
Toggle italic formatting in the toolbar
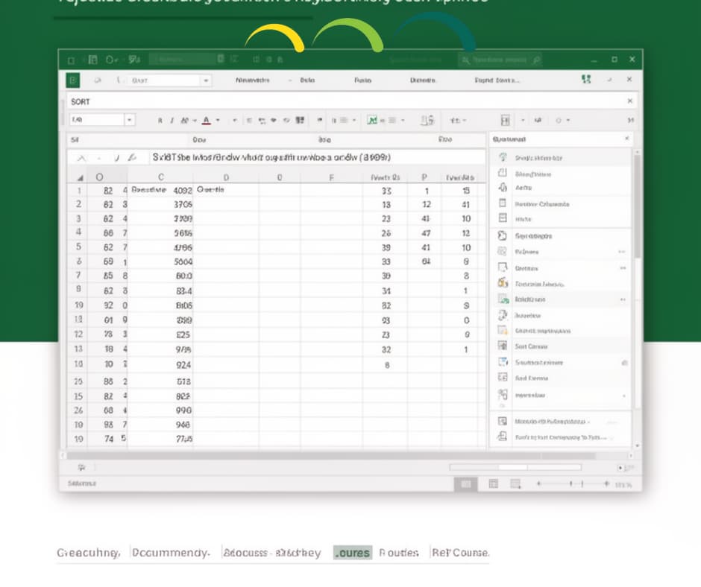(172, 120)
